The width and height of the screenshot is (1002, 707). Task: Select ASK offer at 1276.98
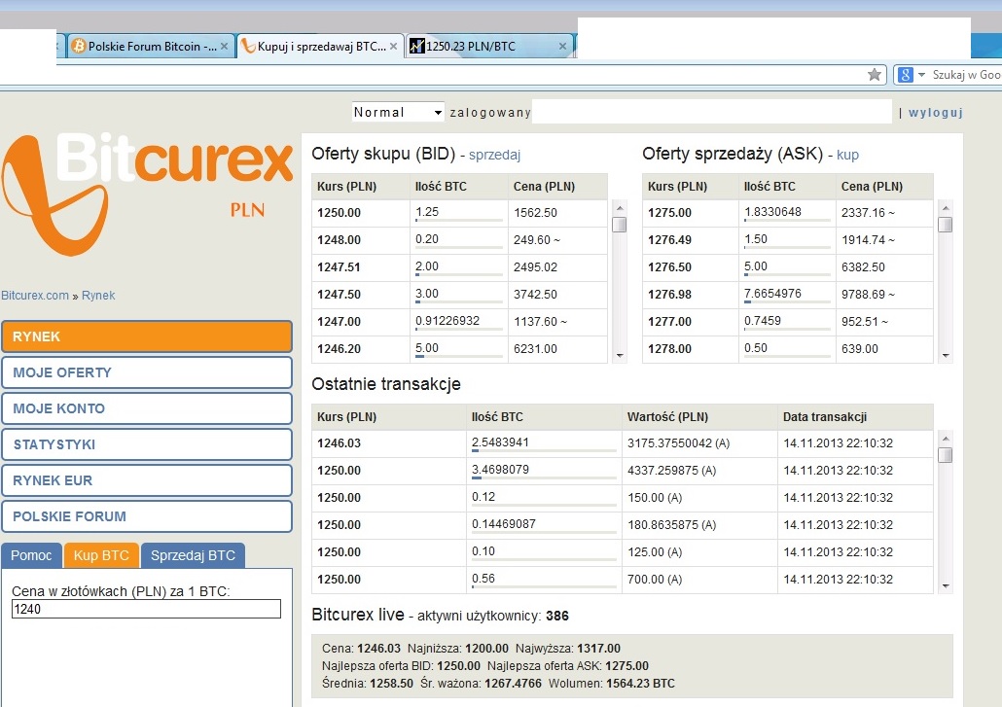coord(787,295)
